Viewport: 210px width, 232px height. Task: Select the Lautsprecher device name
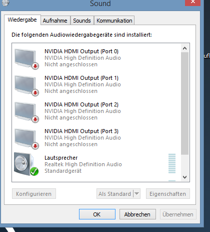(61, 158)
